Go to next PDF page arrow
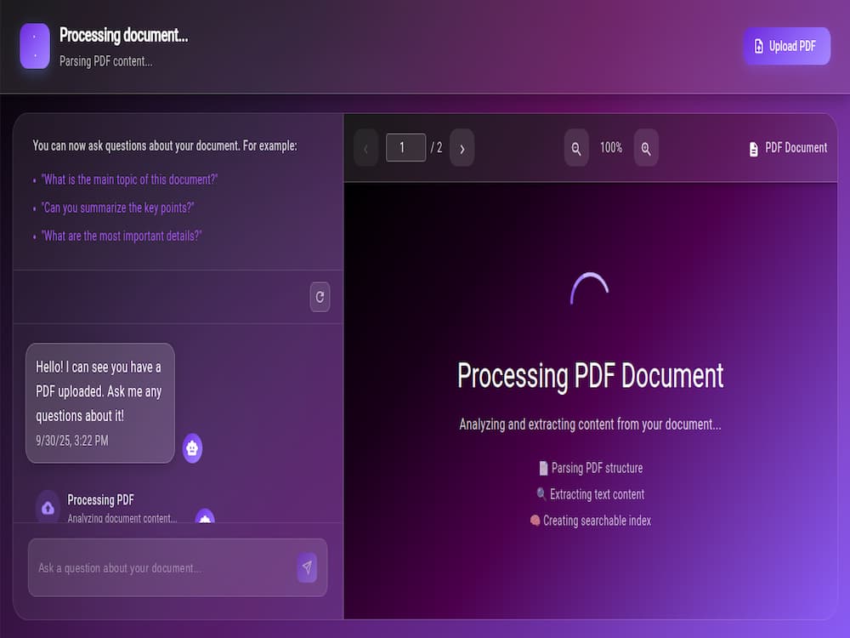Screen dimensions: 850x638 point(462,148)
